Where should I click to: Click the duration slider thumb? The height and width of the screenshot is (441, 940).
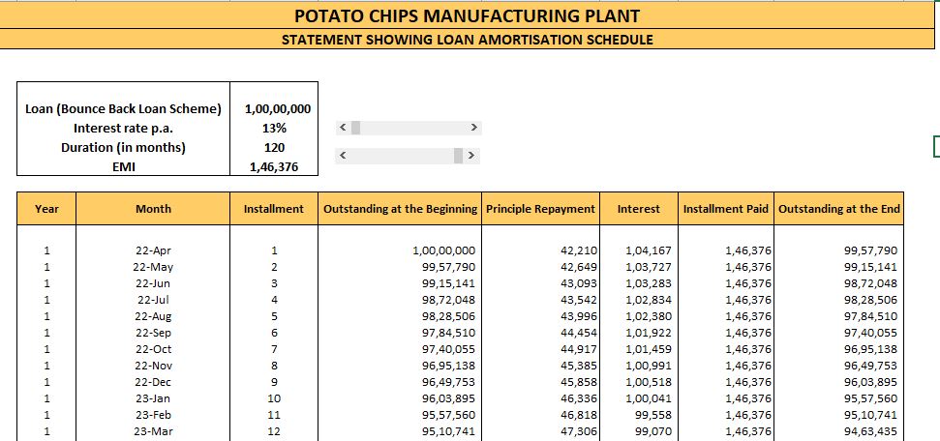pyautogui.click(x=459, y=156)
